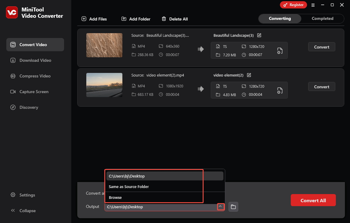Click Add Folder
Image resolution: width=350 pixels, height=223 pixels.
point(136,19)
